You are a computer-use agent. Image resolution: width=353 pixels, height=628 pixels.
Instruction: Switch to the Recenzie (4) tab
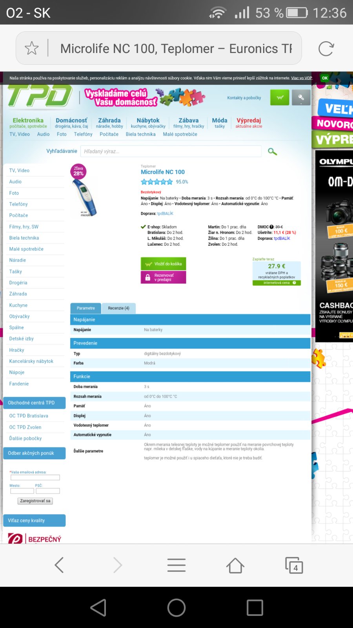point(119,308)
